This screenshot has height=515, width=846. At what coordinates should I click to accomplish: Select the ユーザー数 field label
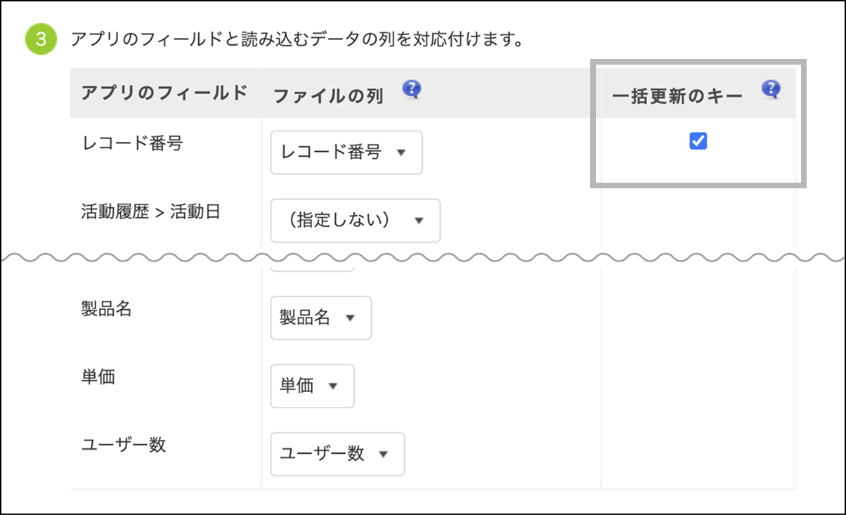124,445
